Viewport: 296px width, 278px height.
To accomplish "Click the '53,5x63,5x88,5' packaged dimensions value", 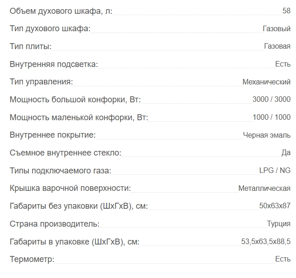I will (266, 242).
